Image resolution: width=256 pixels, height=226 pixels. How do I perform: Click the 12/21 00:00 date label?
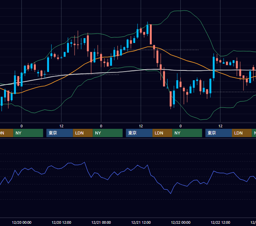(x=101, y=222)
